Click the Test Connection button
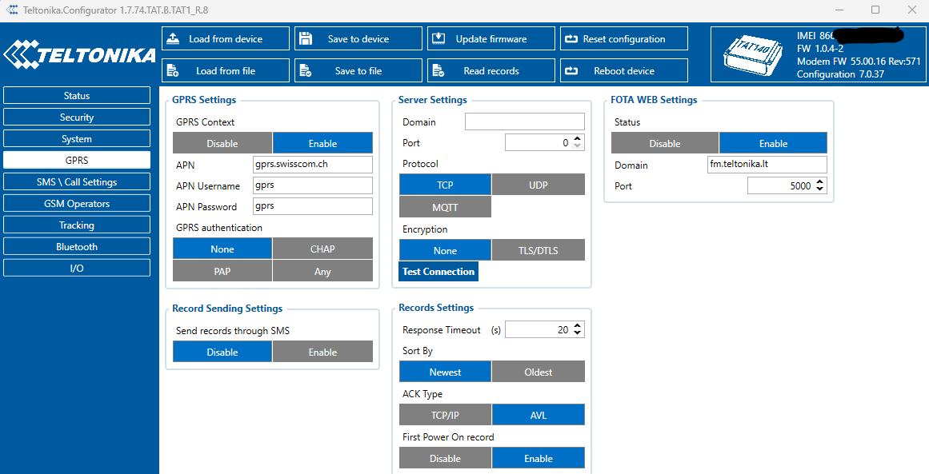929x474 pixels. (x=438, y=272)
